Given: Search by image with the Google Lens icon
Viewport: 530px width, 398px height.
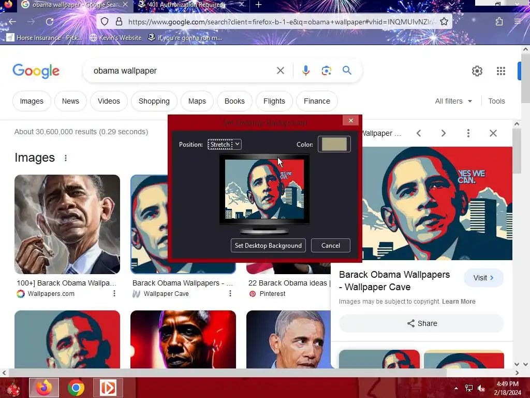Looking at the screenshot, I should tap(326, 70).
